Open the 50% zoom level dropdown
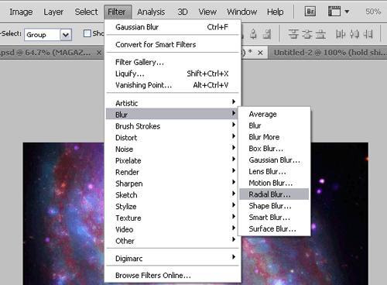387x285 pixels. click(373, 12)
